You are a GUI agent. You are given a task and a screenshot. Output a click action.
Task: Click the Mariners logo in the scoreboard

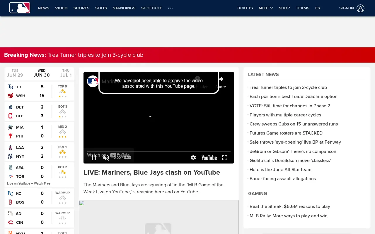tap(11, 168)
